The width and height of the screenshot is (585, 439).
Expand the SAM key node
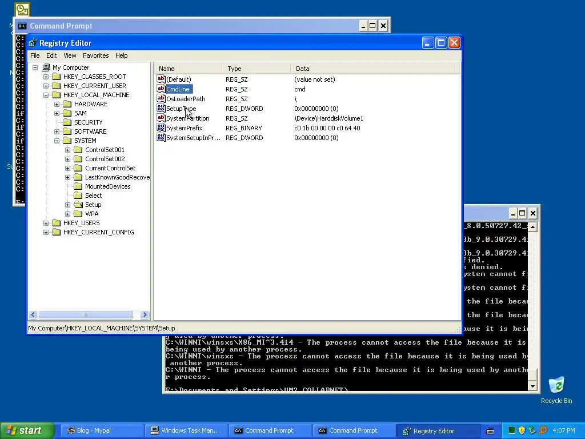pyautogui.click(x=57, y=114)
